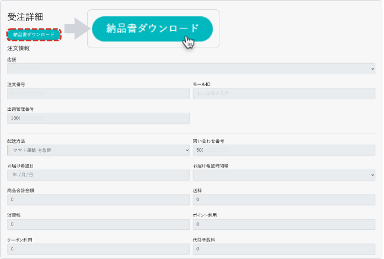Click the 商品合計金額 field
The image size is (384, 259).
[98, 200]
